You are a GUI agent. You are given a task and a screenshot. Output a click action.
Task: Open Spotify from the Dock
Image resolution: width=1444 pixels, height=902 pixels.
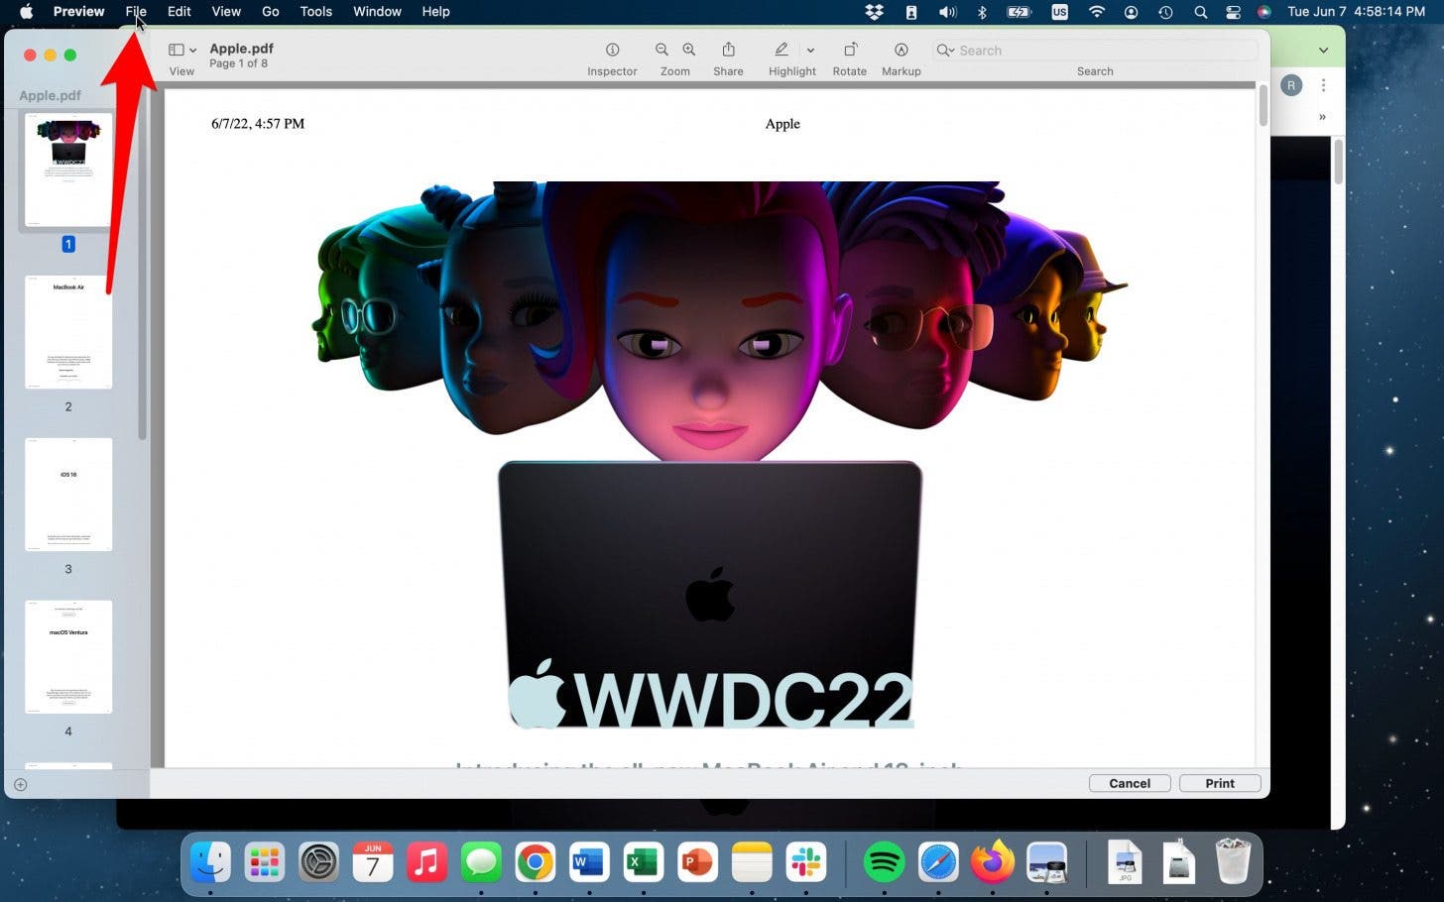click(884, 862)
